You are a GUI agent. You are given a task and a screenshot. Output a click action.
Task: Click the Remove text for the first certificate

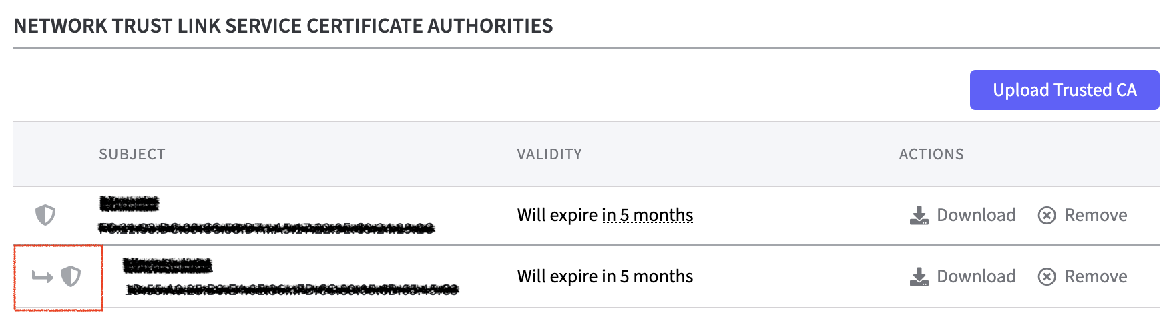1096,215
